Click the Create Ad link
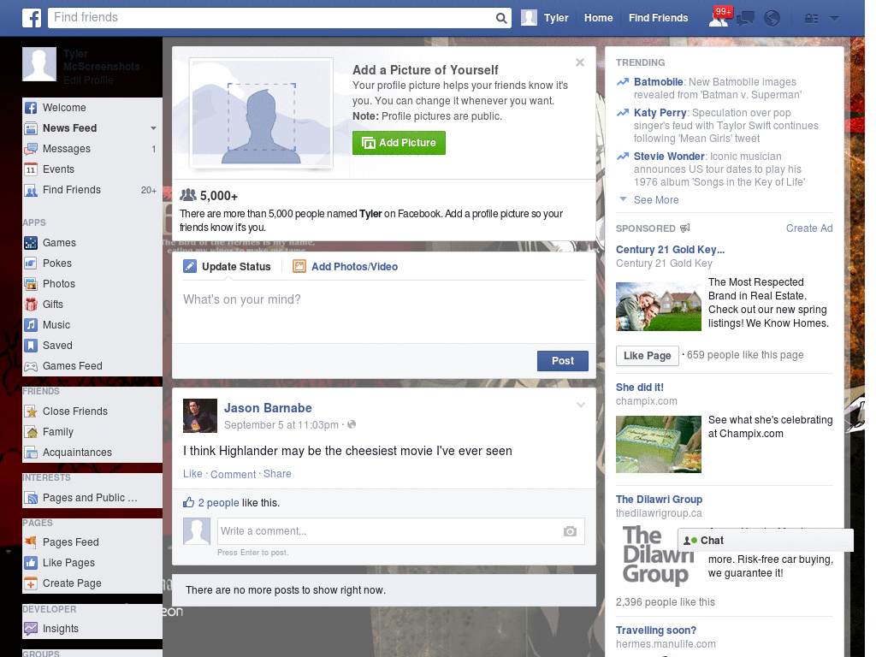The image size is (876, 657). pos(809,228)
